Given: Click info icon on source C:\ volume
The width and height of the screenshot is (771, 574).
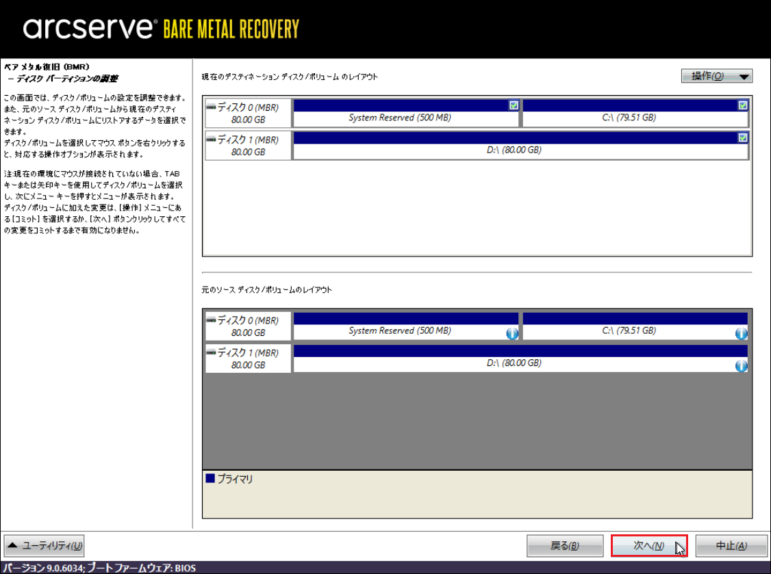Looking at the screenshot, I should point(740,333).
